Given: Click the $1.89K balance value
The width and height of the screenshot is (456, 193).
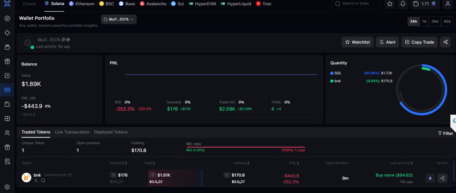Looking at the screenshot, I should pyautogui.click(x=31, y=84).
